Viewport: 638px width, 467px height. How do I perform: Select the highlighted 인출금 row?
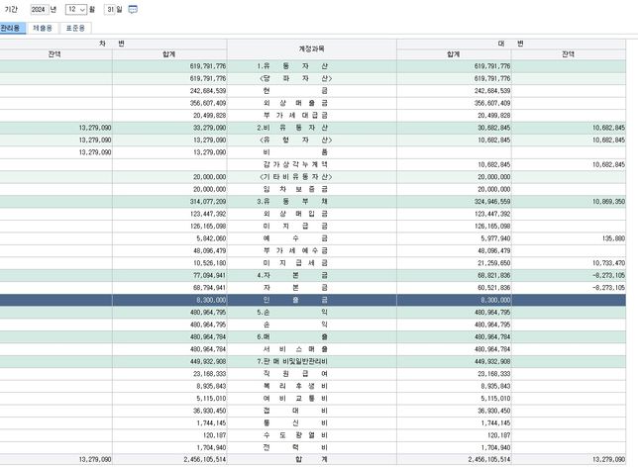tap(312, 298)
